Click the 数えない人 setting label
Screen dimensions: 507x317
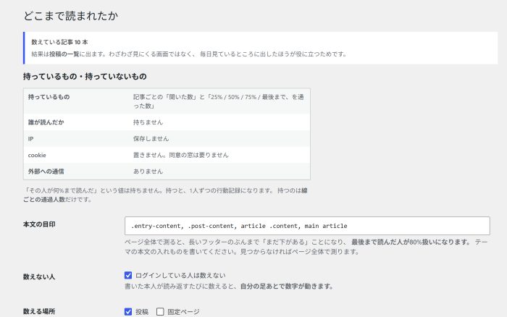[x=39, y=276]
